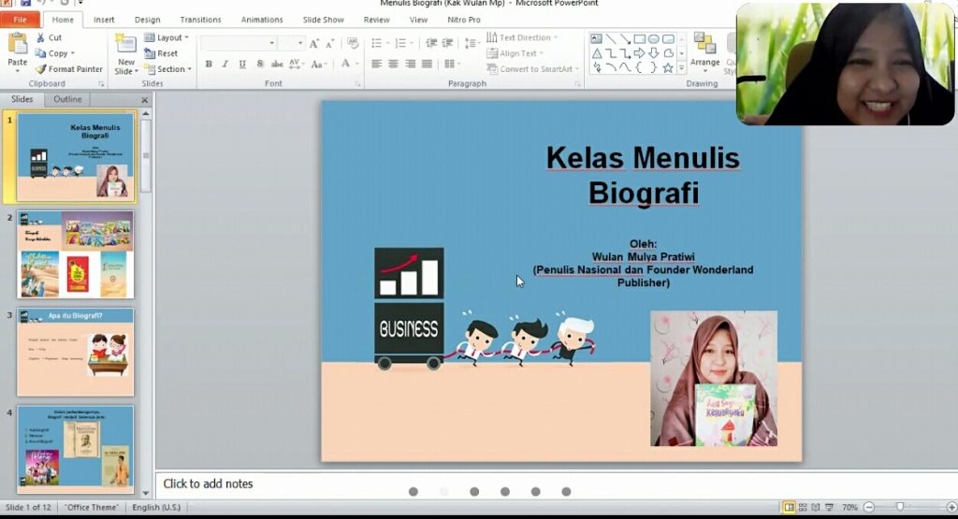958x519 pixels.
Task: Justify the paragraph text
Action: point(427,64)
